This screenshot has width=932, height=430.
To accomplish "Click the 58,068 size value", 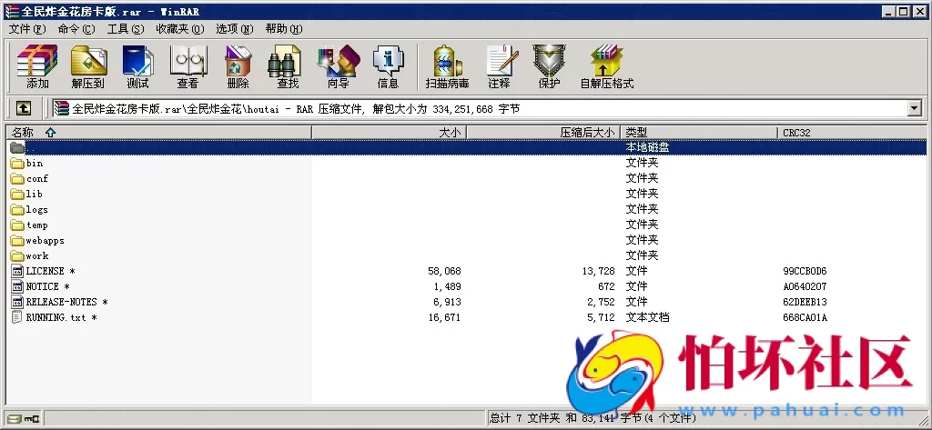I will click(x=444, y=272).
